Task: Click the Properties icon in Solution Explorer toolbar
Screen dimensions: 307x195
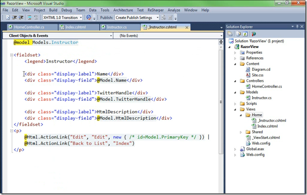Action: coord(230,34)
